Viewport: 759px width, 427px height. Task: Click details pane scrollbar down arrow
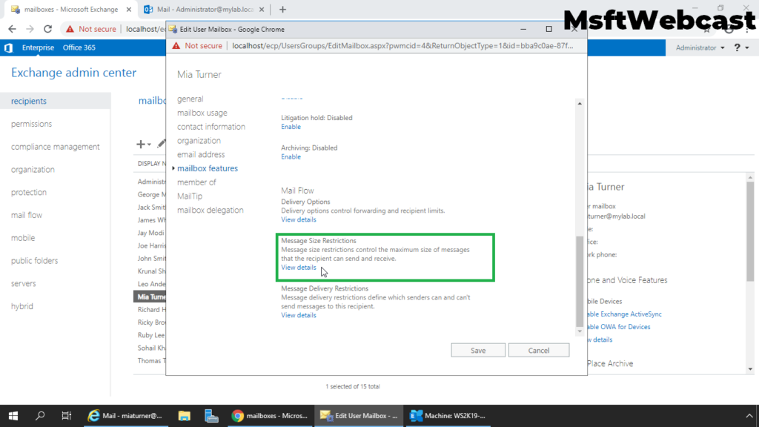[x=750, y=369]
